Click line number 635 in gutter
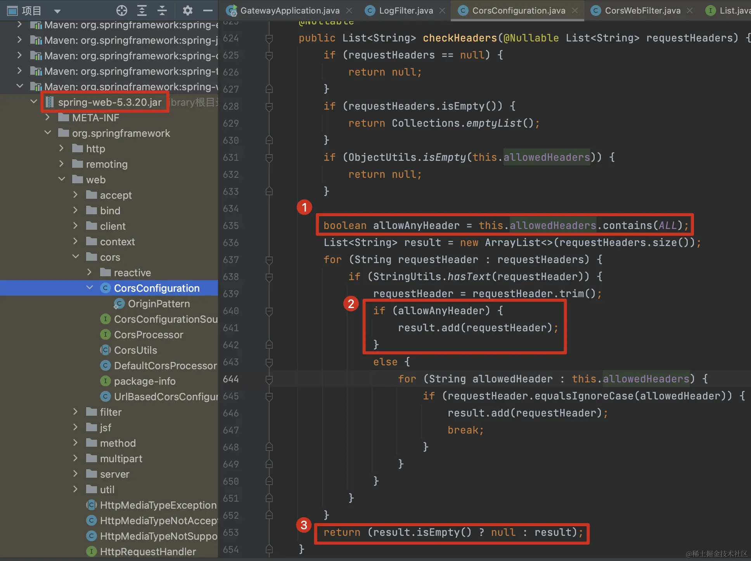Image resolution: width=751 pixels, height=561 pixels. click(231, 225)
